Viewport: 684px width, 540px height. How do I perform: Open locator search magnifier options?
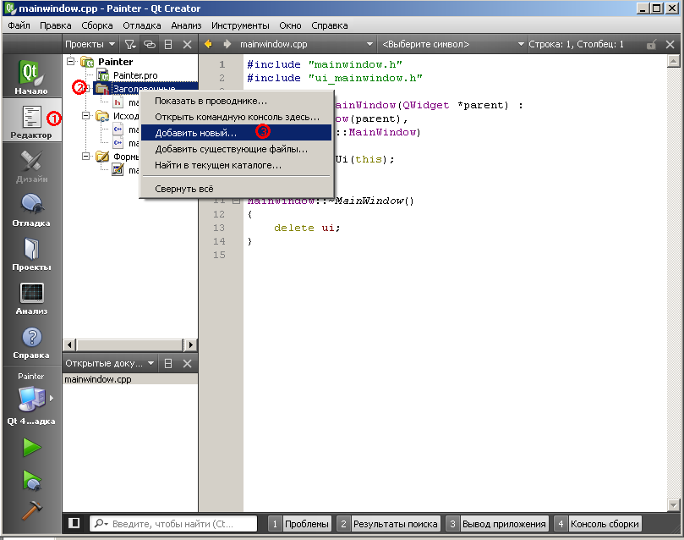tap(101, 523)
